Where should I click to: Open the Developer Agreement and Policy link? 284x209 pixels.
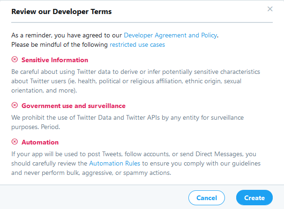pos(171,35)
